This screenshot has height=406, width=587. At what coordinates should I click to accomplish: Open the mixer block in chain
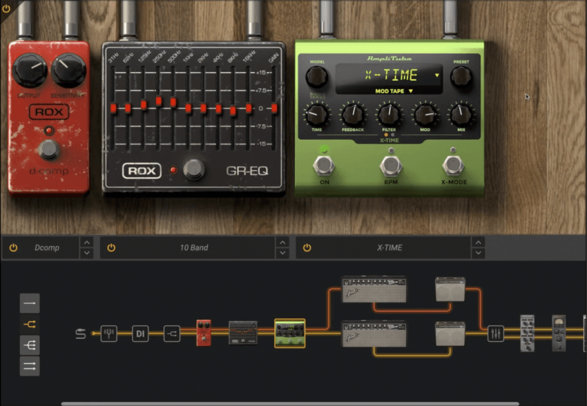[x=496, y=334]
